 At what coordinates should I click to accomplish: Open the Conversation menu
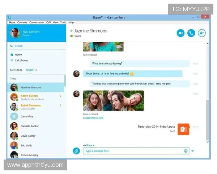[x=37, y=22]
